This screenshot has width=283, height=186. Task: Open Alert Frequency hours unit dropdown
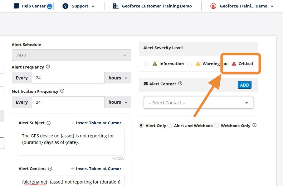coord(118,78)
